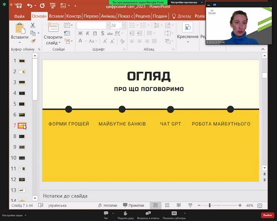
Task: Toggle underline П formatting
Action: pyautogui.click(x=95, y=33)
